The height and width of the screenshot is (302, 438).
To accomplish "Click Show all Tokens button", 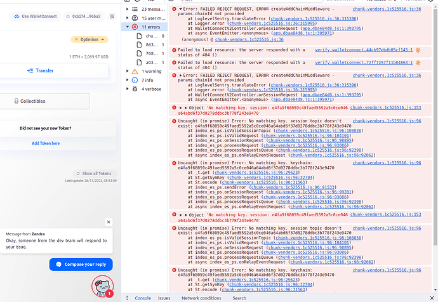I will click(x=95, y=174).
